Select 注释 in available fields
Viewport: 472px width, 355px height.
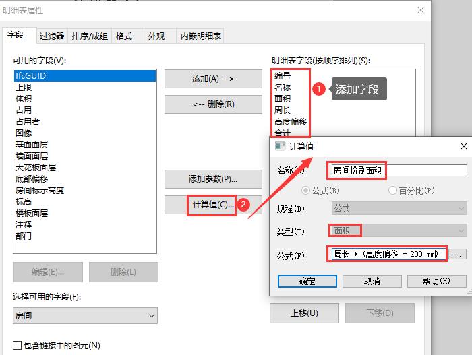point(85,225)
